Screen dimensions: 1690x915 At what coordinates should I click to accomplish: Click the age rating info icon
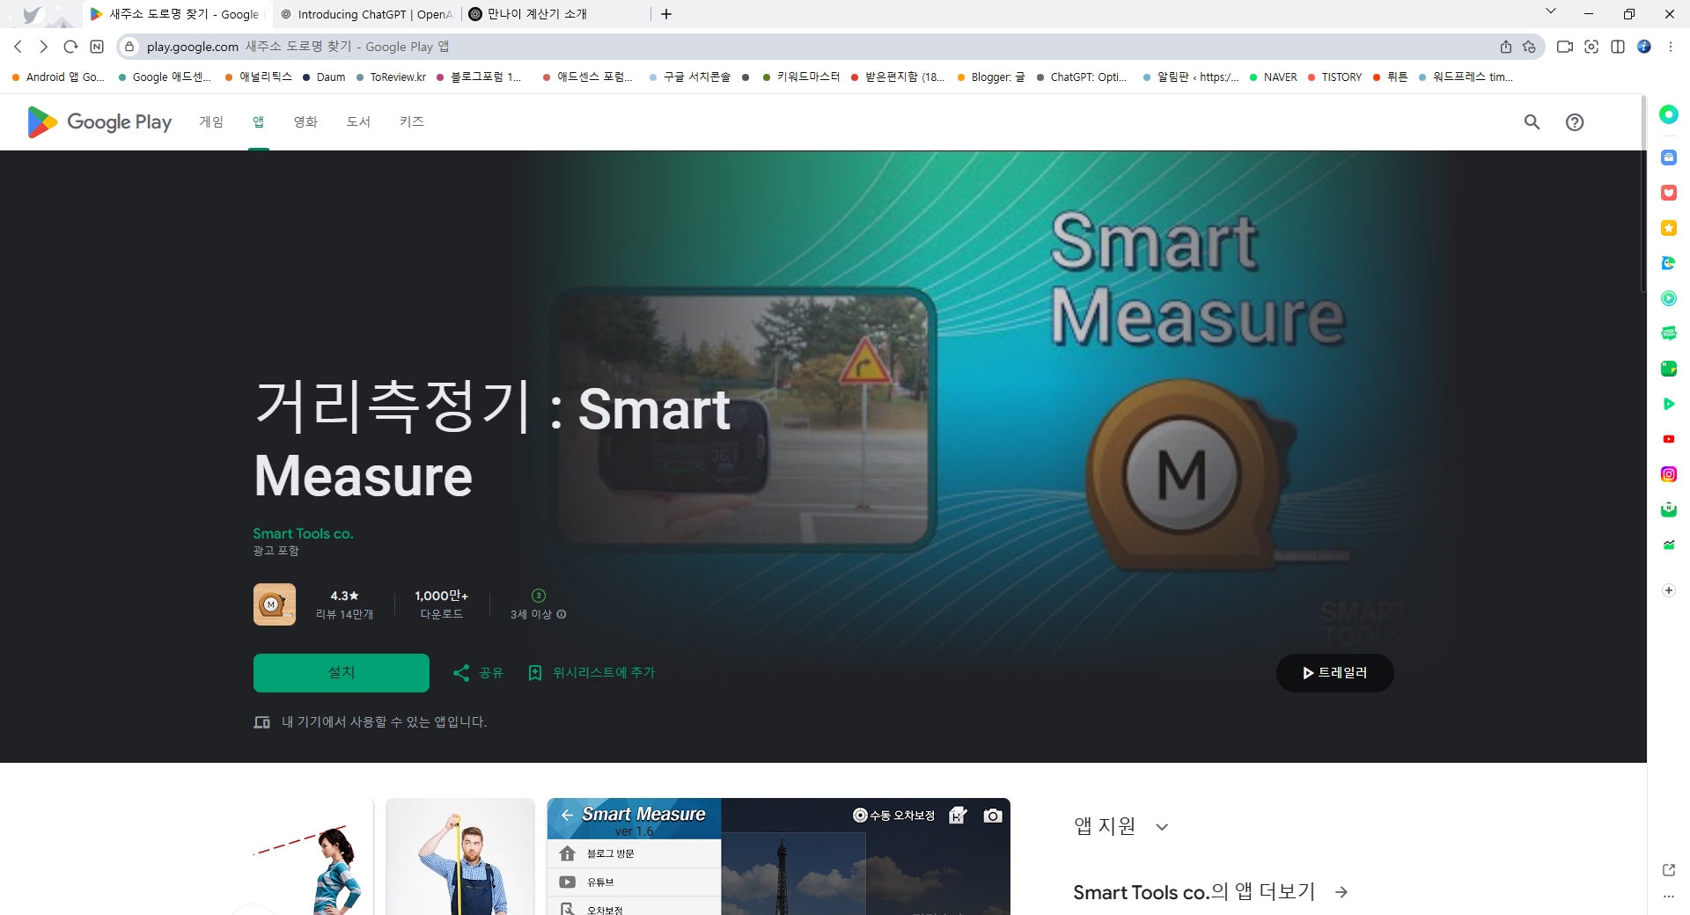point(561,614)
